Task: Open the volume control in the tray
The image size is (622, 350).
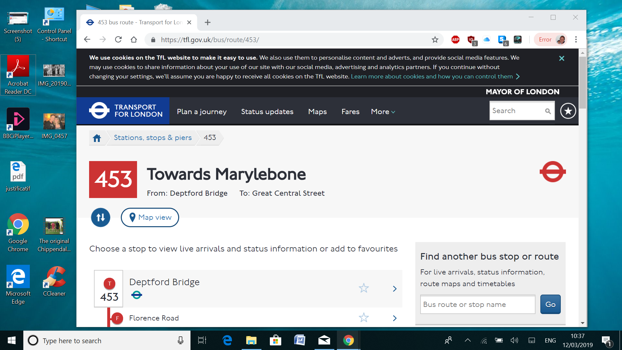Action: (x=514, y=340)
